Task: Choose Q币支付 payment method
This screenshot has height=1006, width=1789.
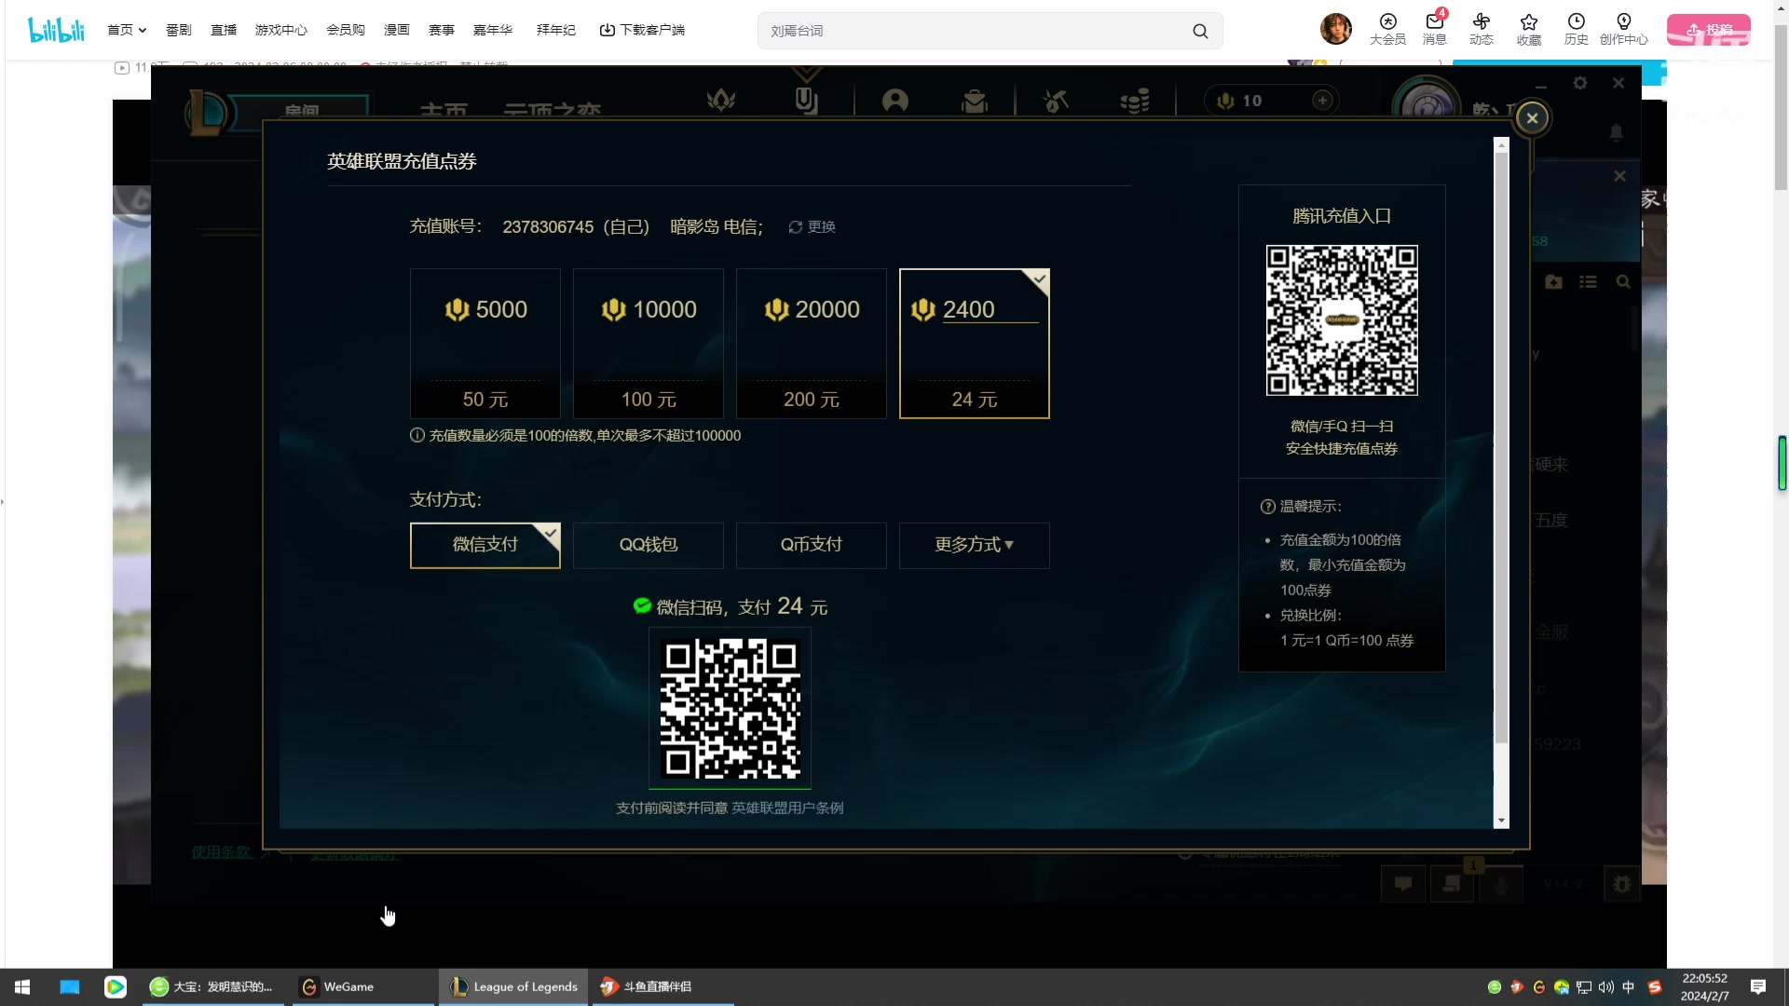Action: coord(812,545)
